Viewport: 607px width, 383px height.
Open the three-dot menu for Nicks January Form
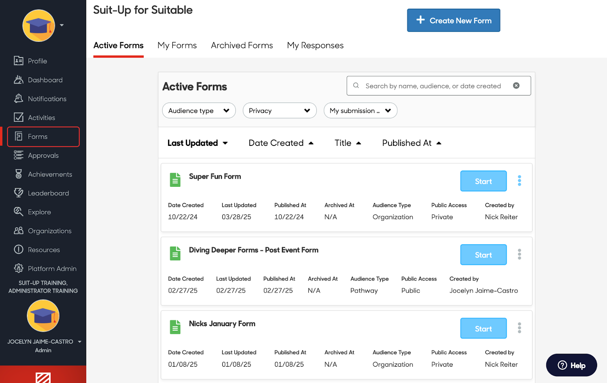click(x=519, y=328)
